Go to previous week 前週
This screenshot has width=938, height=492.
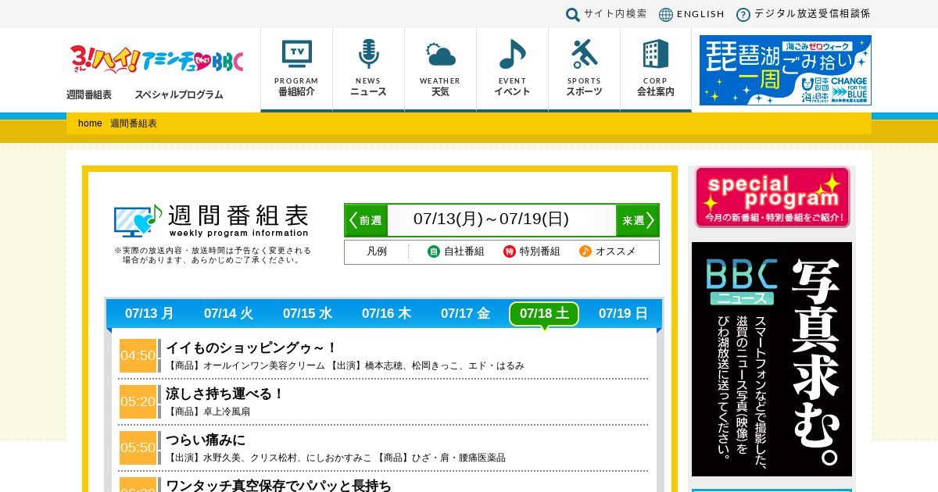pos(367,220)
